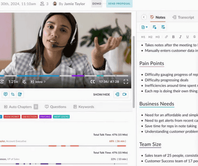Viewport: 198px width, 166px height.
Task: Toggle transcript panel show/hide icon
Action: (x=117, y=94)
